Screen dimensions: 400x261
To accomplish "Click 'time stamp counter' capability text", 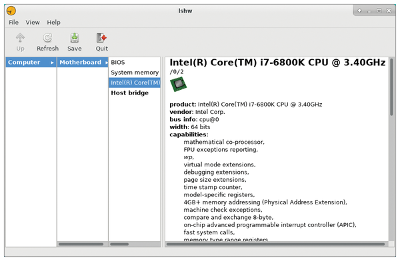I will point(213,187).
